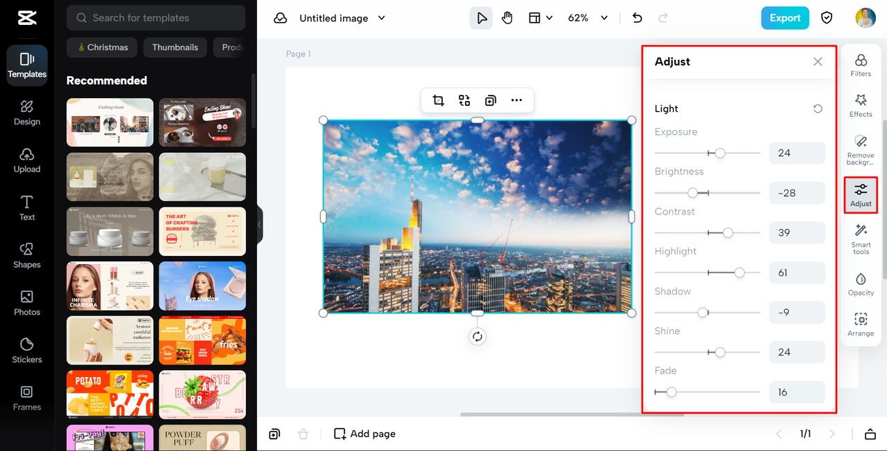Select the Remove background tool
Screen dimensions: 887x451
coord(861,150)
